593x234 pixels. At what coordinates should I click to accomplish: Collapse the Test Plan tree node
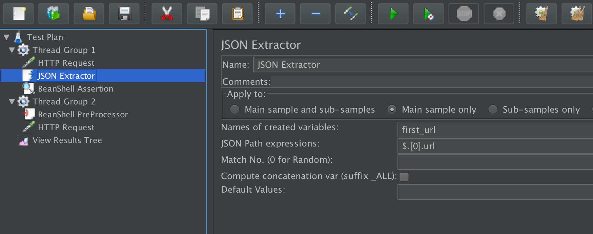[x=6, y=37]
